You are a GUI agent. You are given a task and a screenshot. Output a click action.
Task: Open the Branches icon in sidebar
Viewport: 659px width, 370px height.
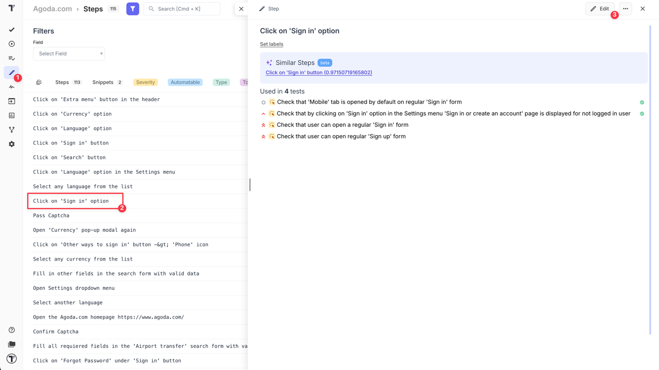tap(11, 129)
